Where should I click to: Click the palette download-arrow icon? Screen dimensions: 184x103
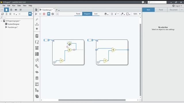point(37,24)
